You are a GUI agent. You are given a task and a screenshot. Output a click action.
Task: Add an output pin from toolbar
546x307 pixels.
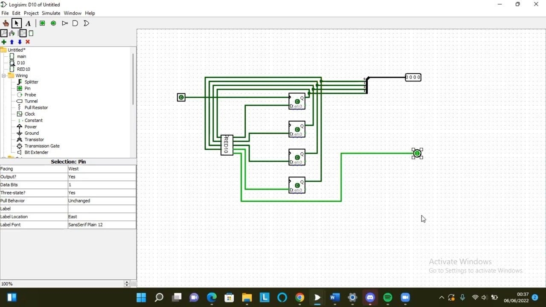53,23
